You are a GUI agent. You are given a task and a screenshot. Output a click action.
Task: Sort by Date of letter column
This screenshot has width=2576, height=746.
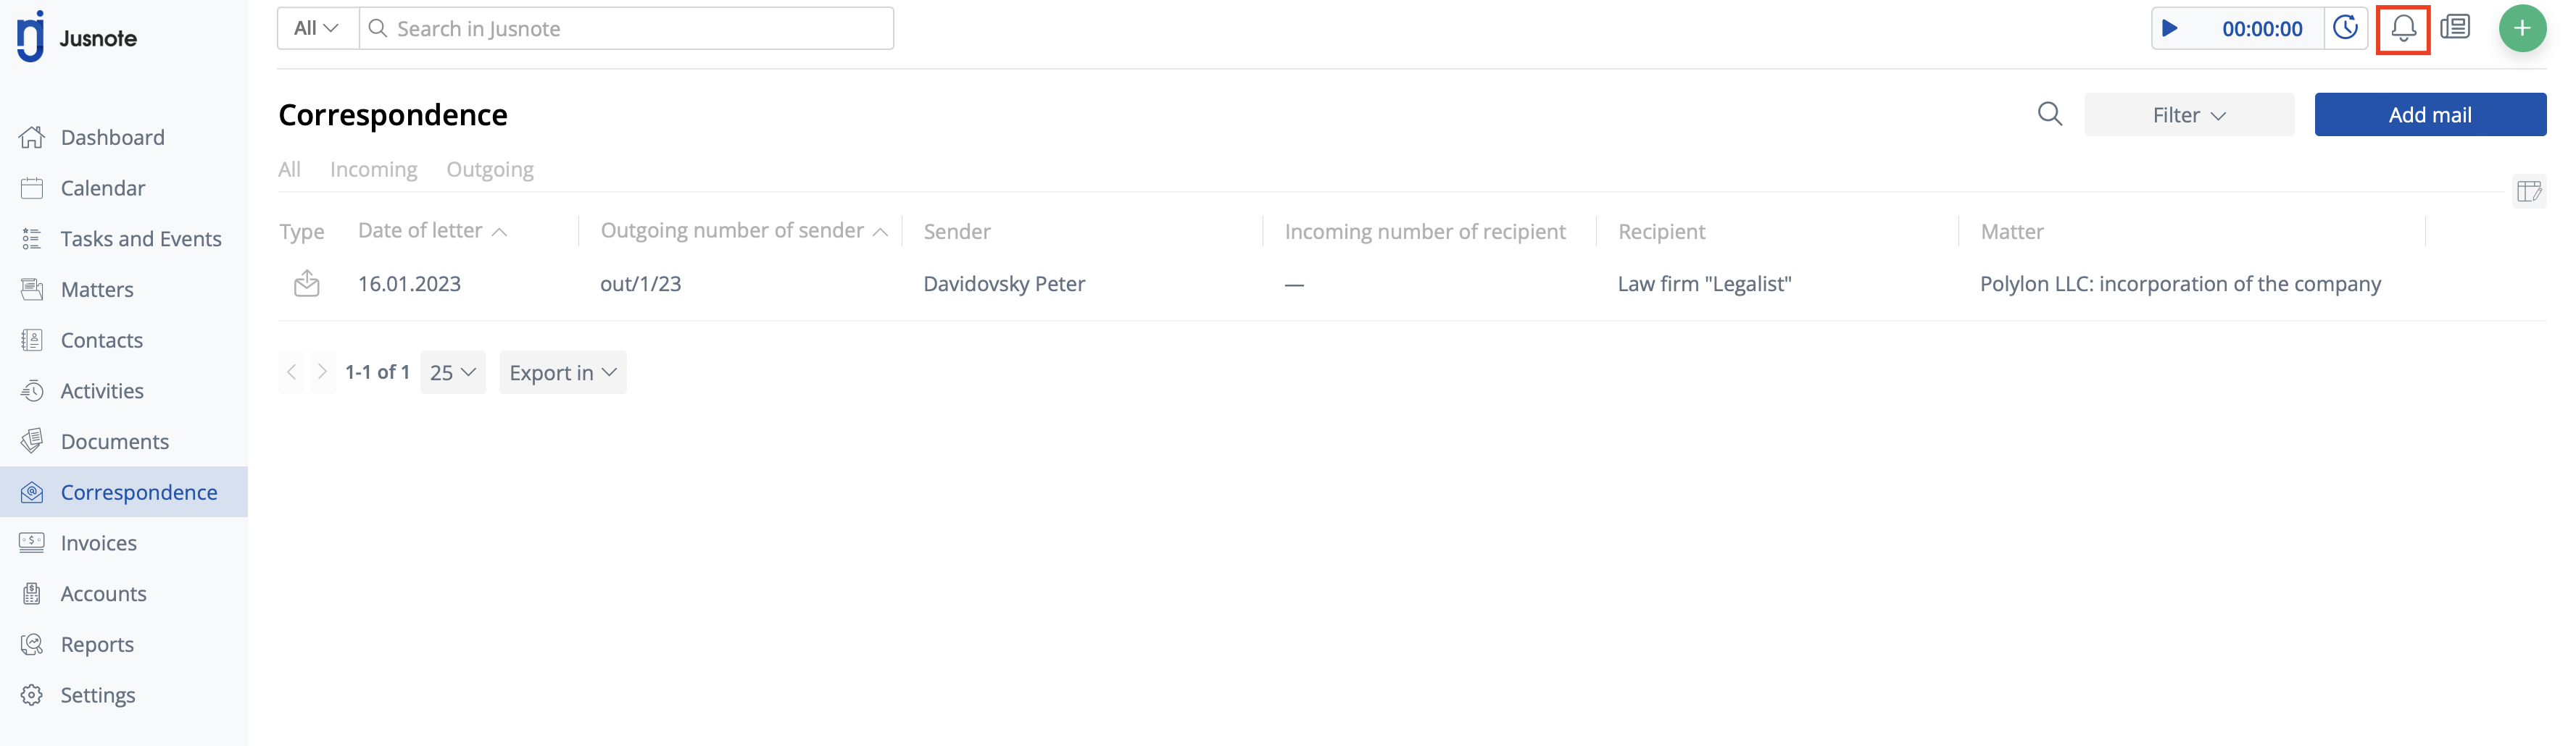[432, 231]
